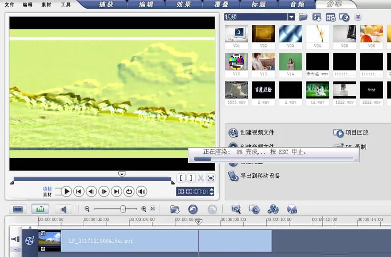
Task: Open the 工具 menu
Action: (65, 4)
